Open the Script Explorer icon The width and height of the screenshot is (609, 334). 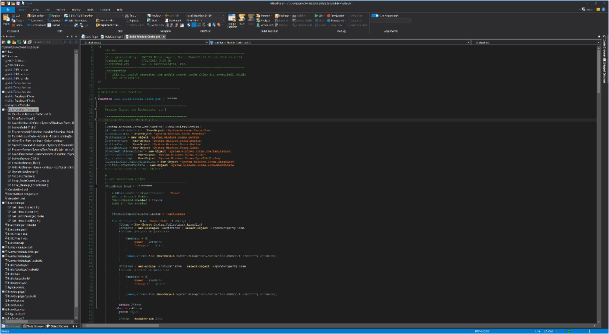232,19
